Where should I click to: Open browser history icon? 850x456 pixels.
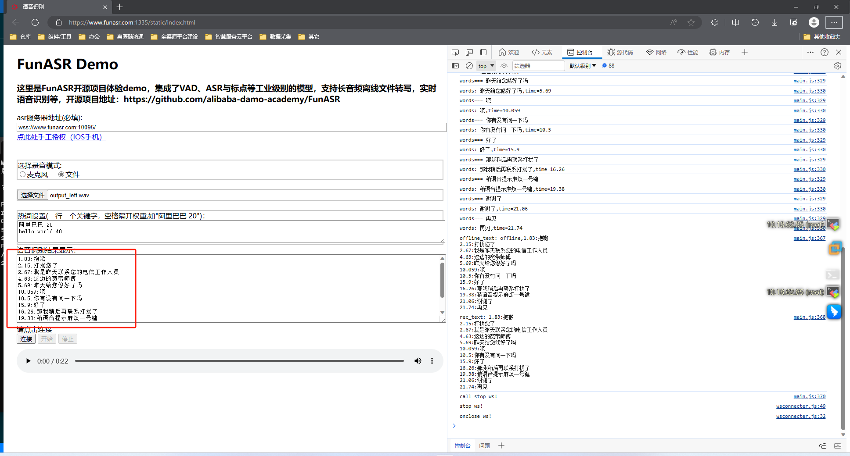click(x=755, y=22)
